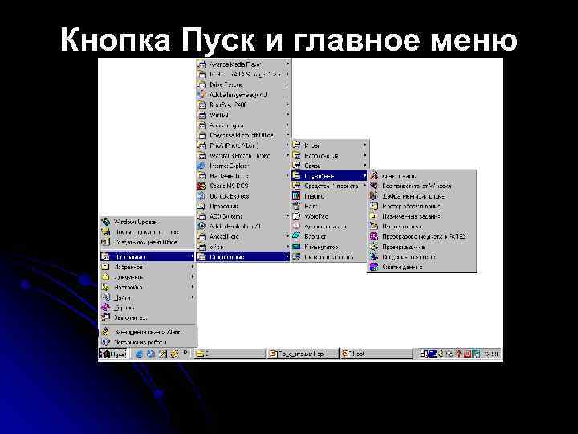Open the Ahead Nero program group
Viewport: 578px width, 434px height.
(x=244, y=236)
